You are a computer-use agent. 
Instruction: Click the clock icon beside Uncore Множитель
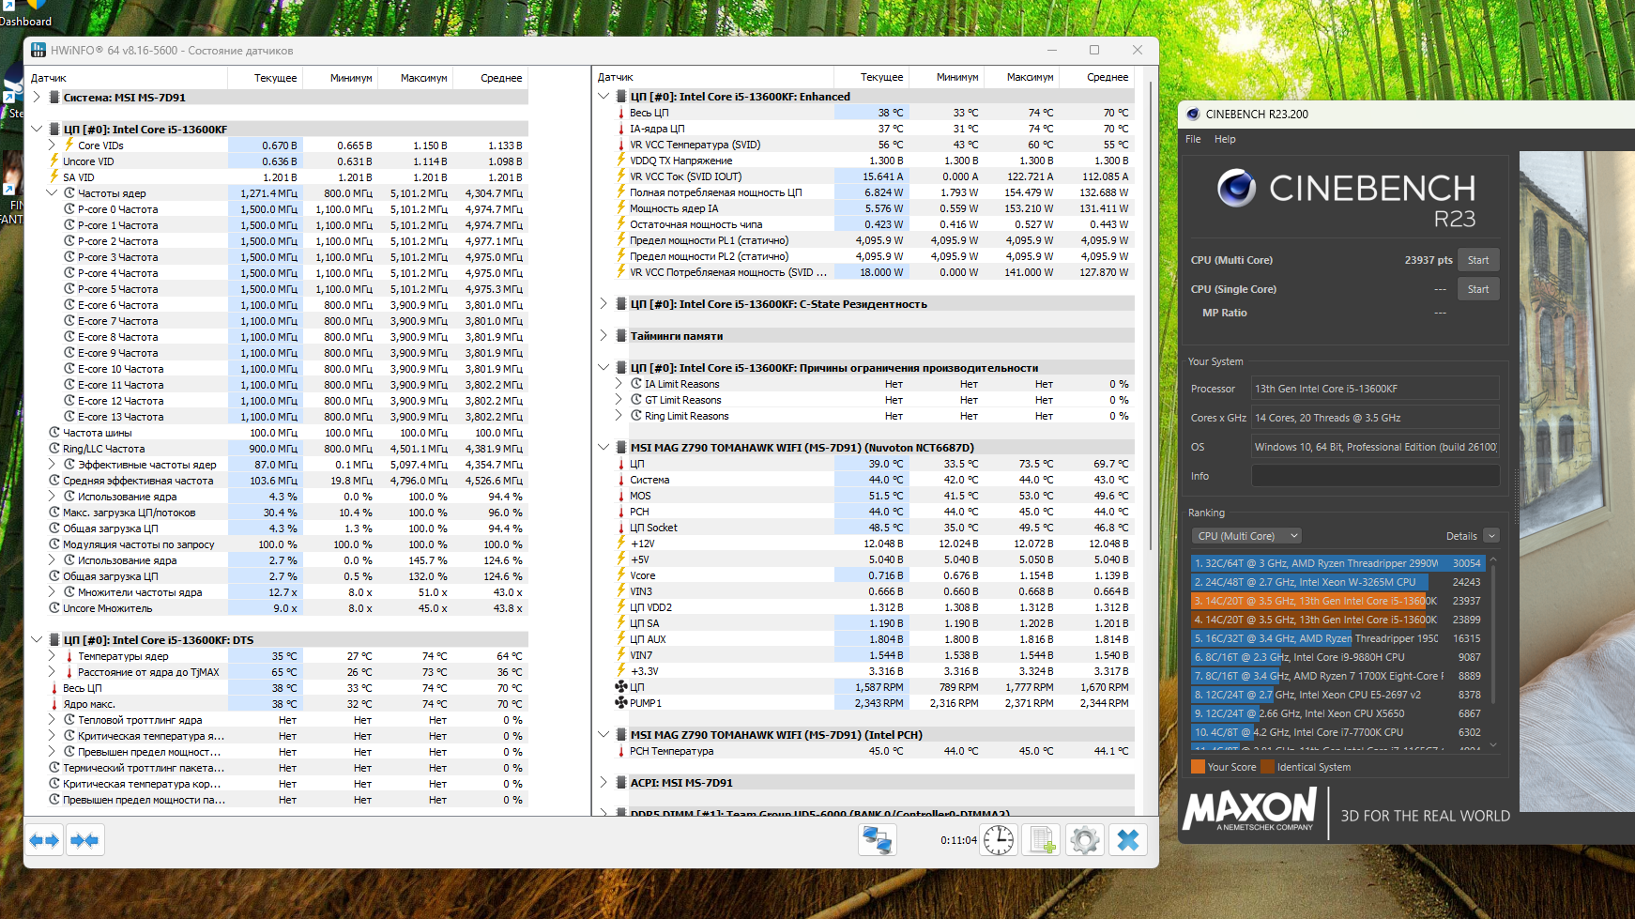54,608
